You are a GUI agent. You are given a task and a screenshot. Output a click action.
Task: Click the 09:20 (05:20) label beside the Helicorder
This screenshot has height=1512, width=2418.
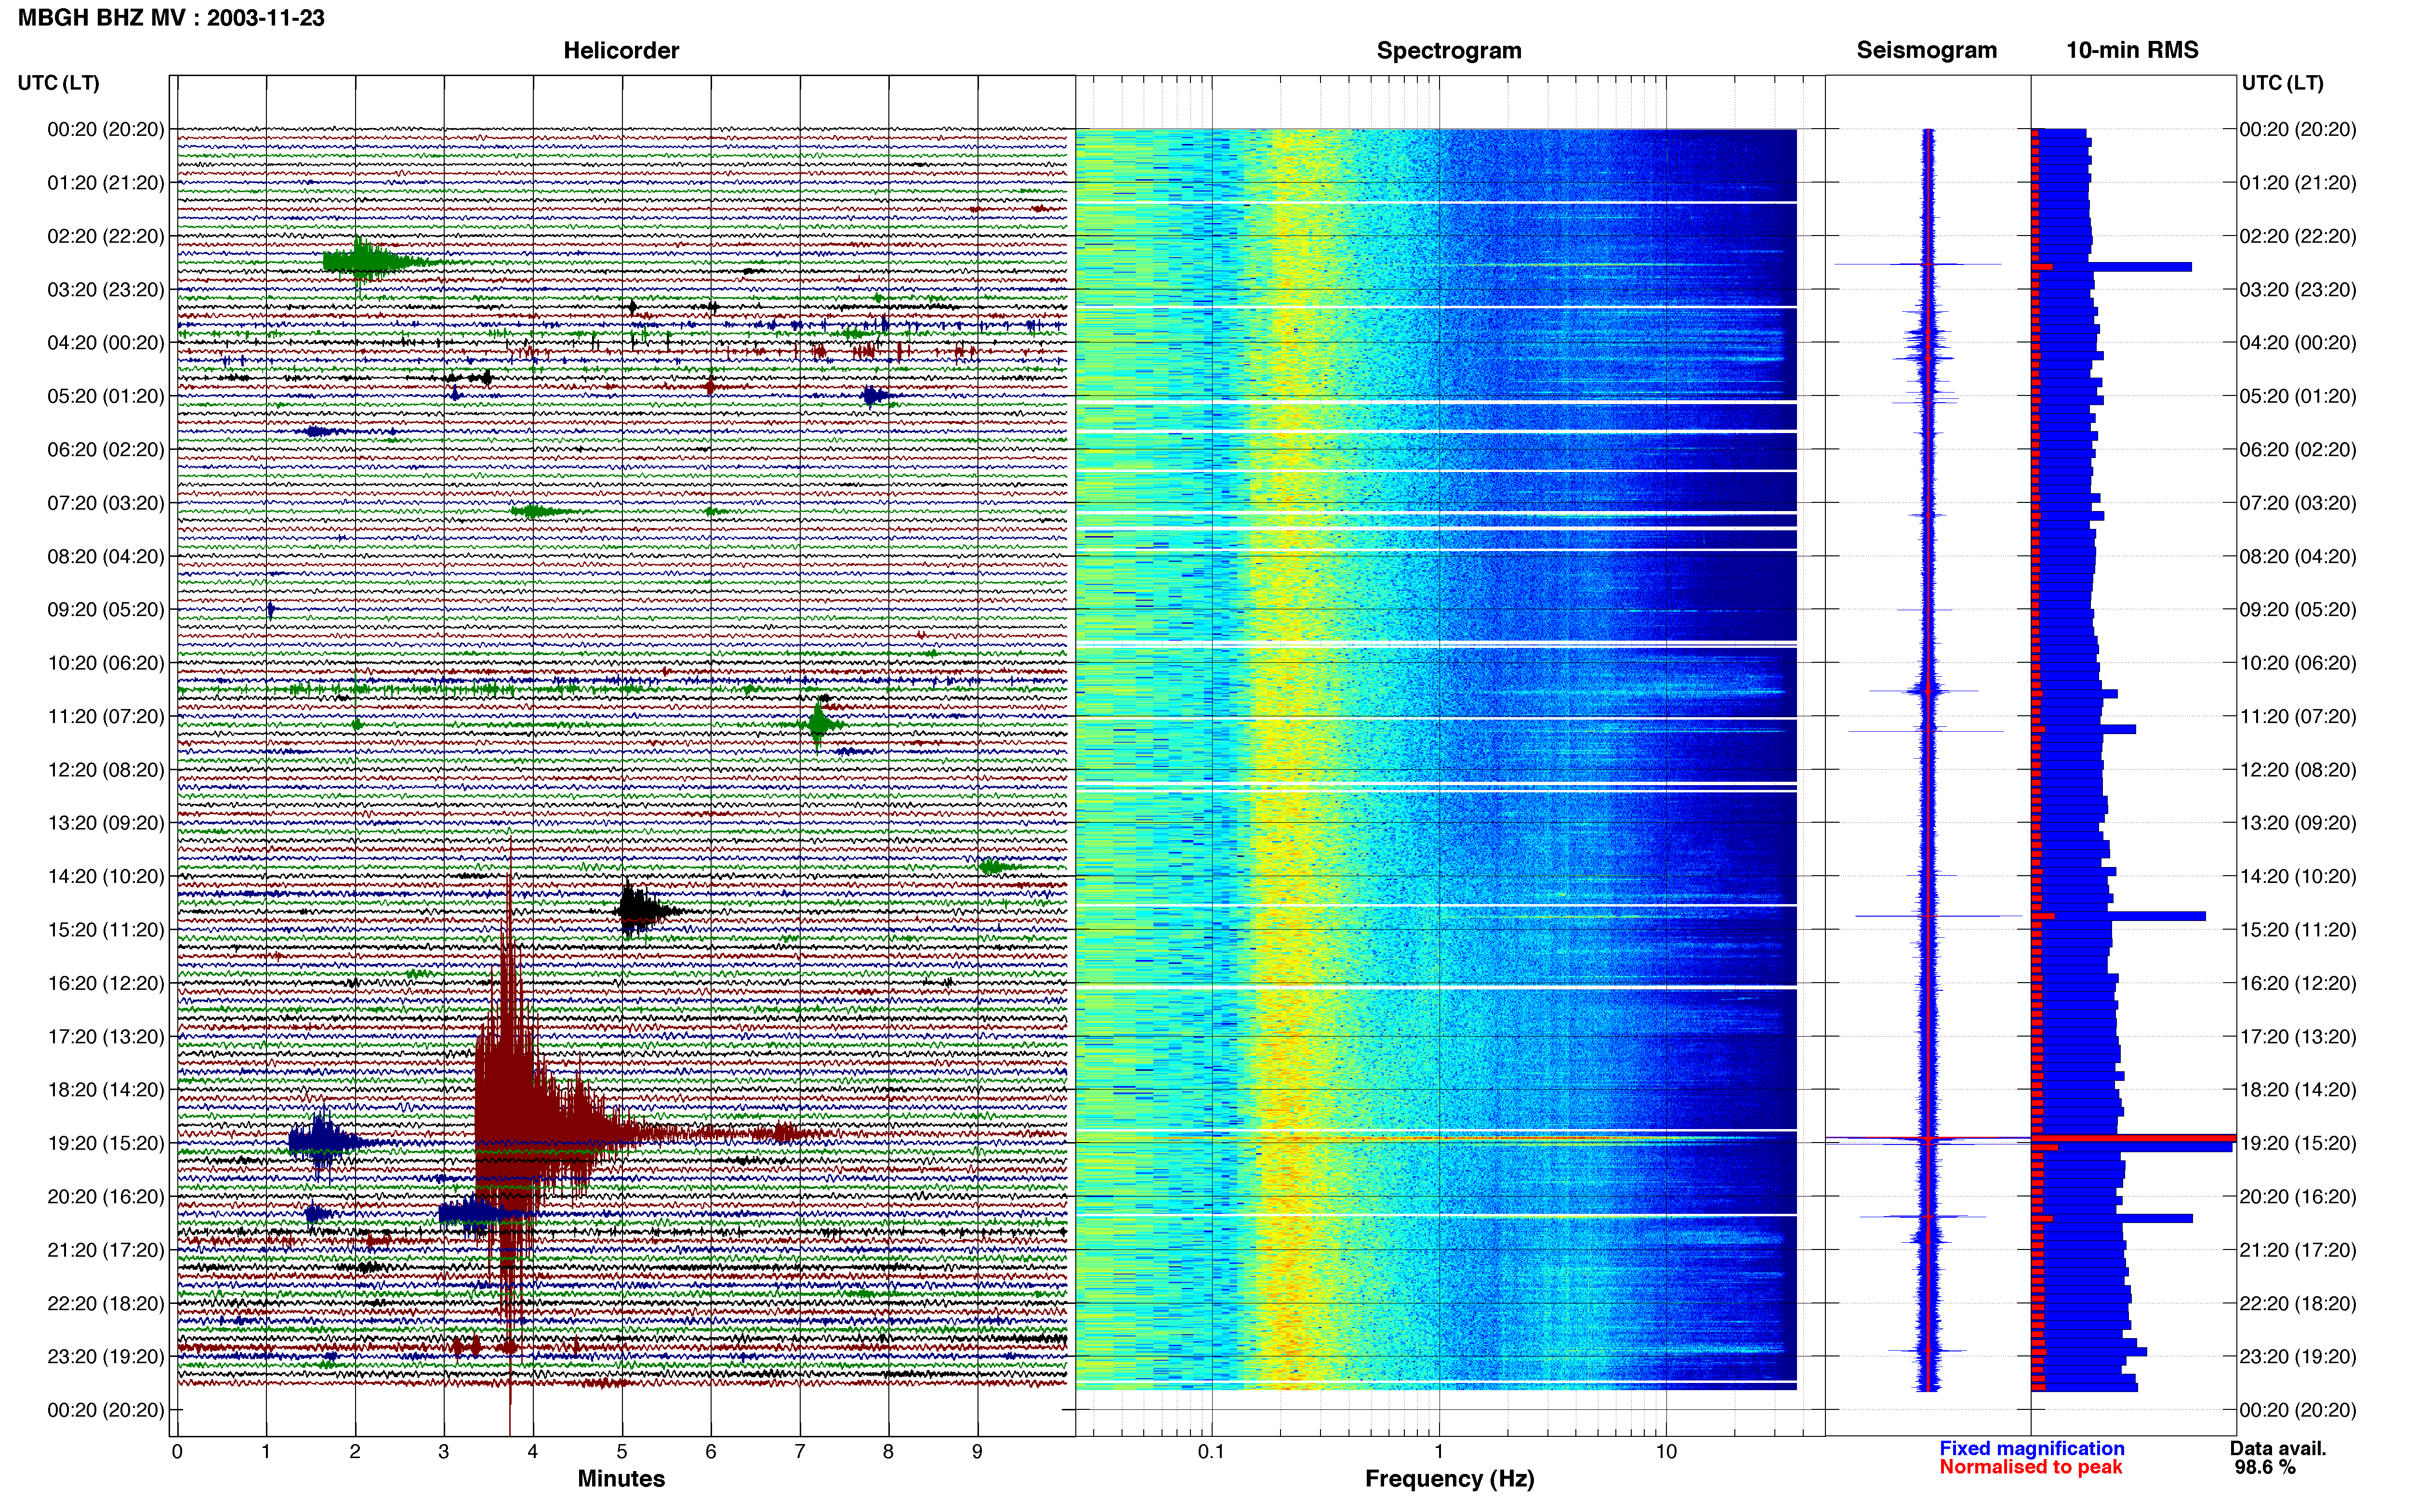tap(106, 609)
